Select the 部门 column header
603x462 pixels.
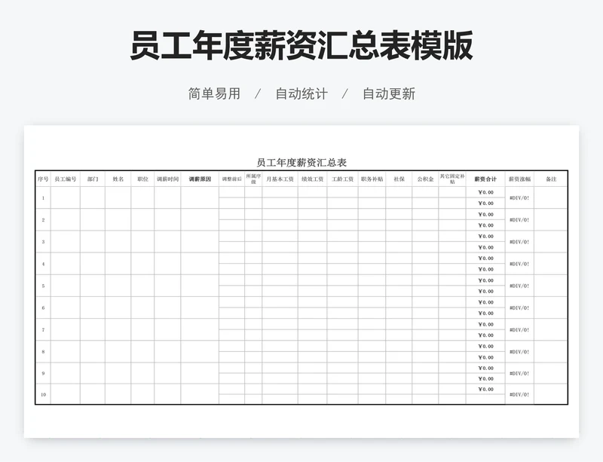(x=93, y=179)
